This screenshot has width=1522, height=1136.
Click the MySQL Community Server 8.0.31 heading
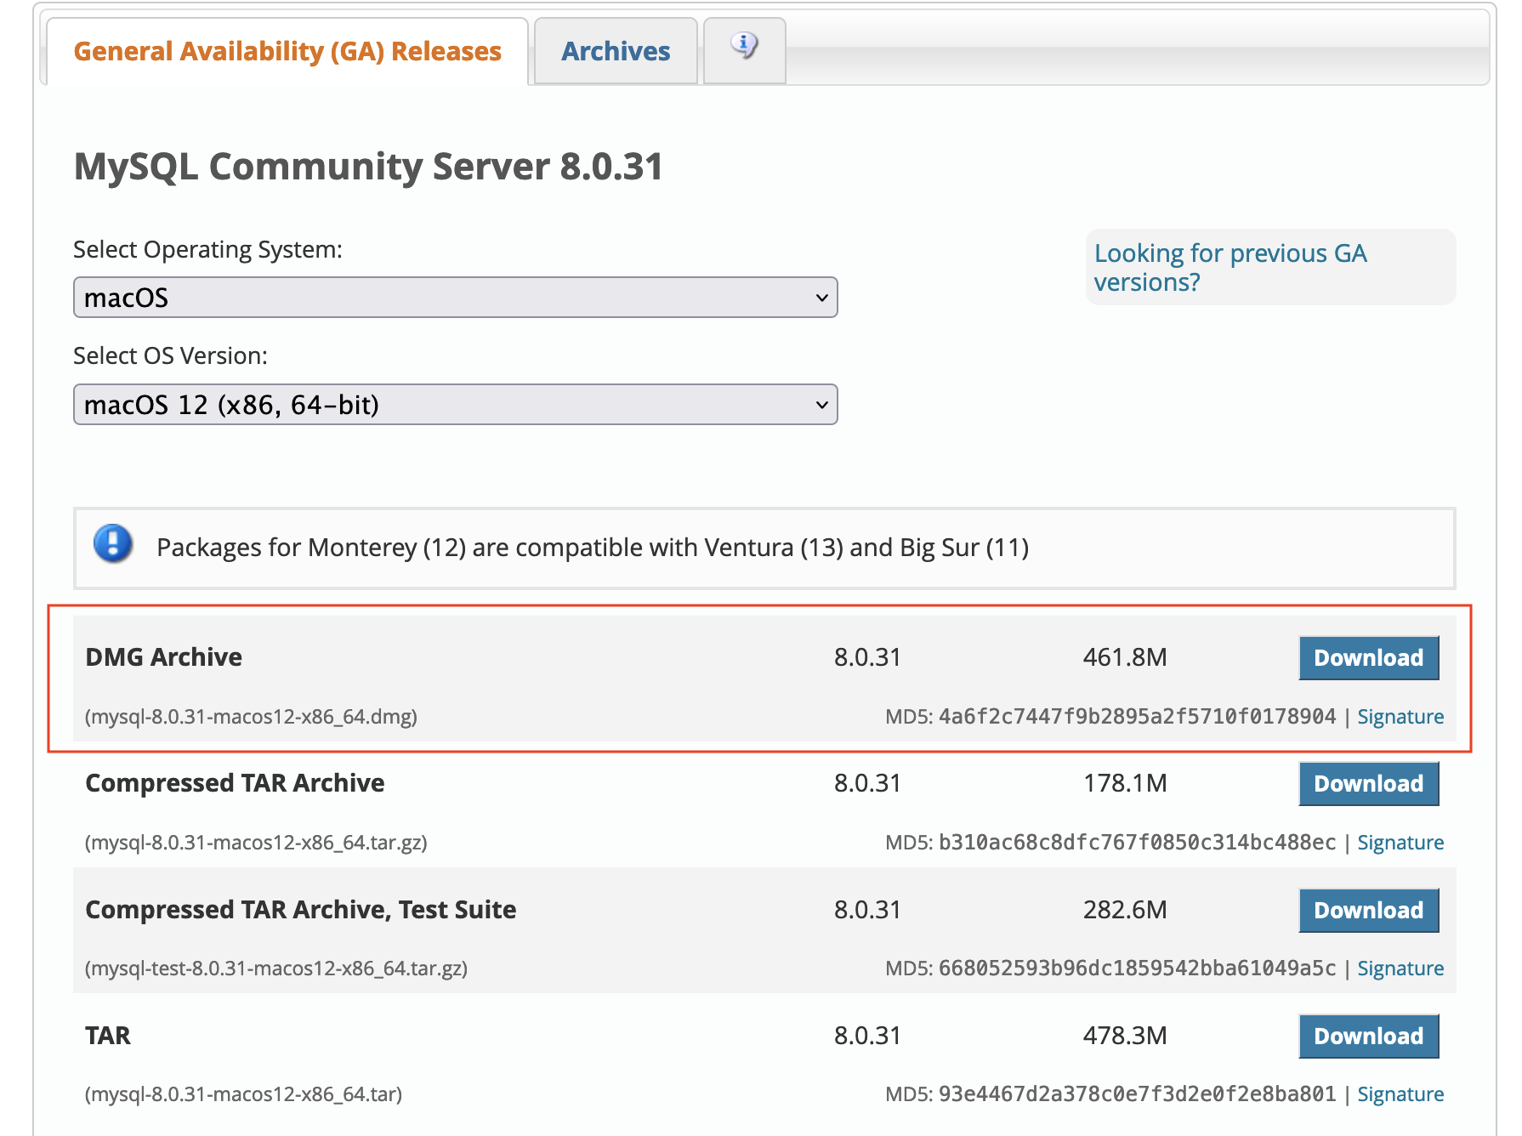368,167
